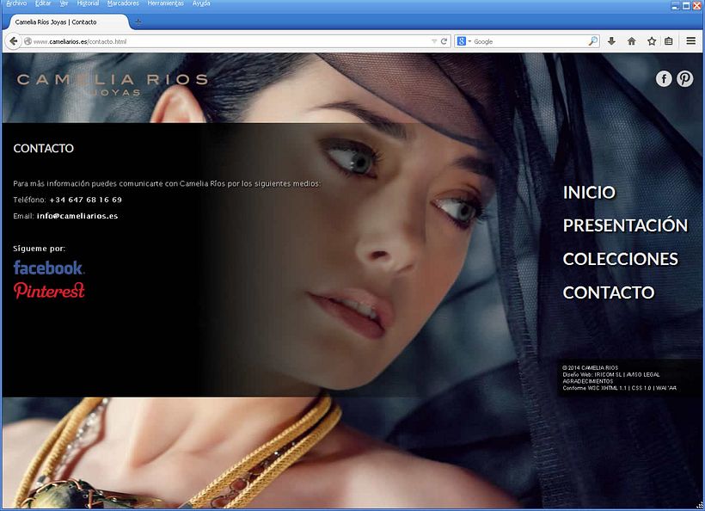Click the Pinterest circle icon in header
The image size is (705, 511).
click(685, 78)
